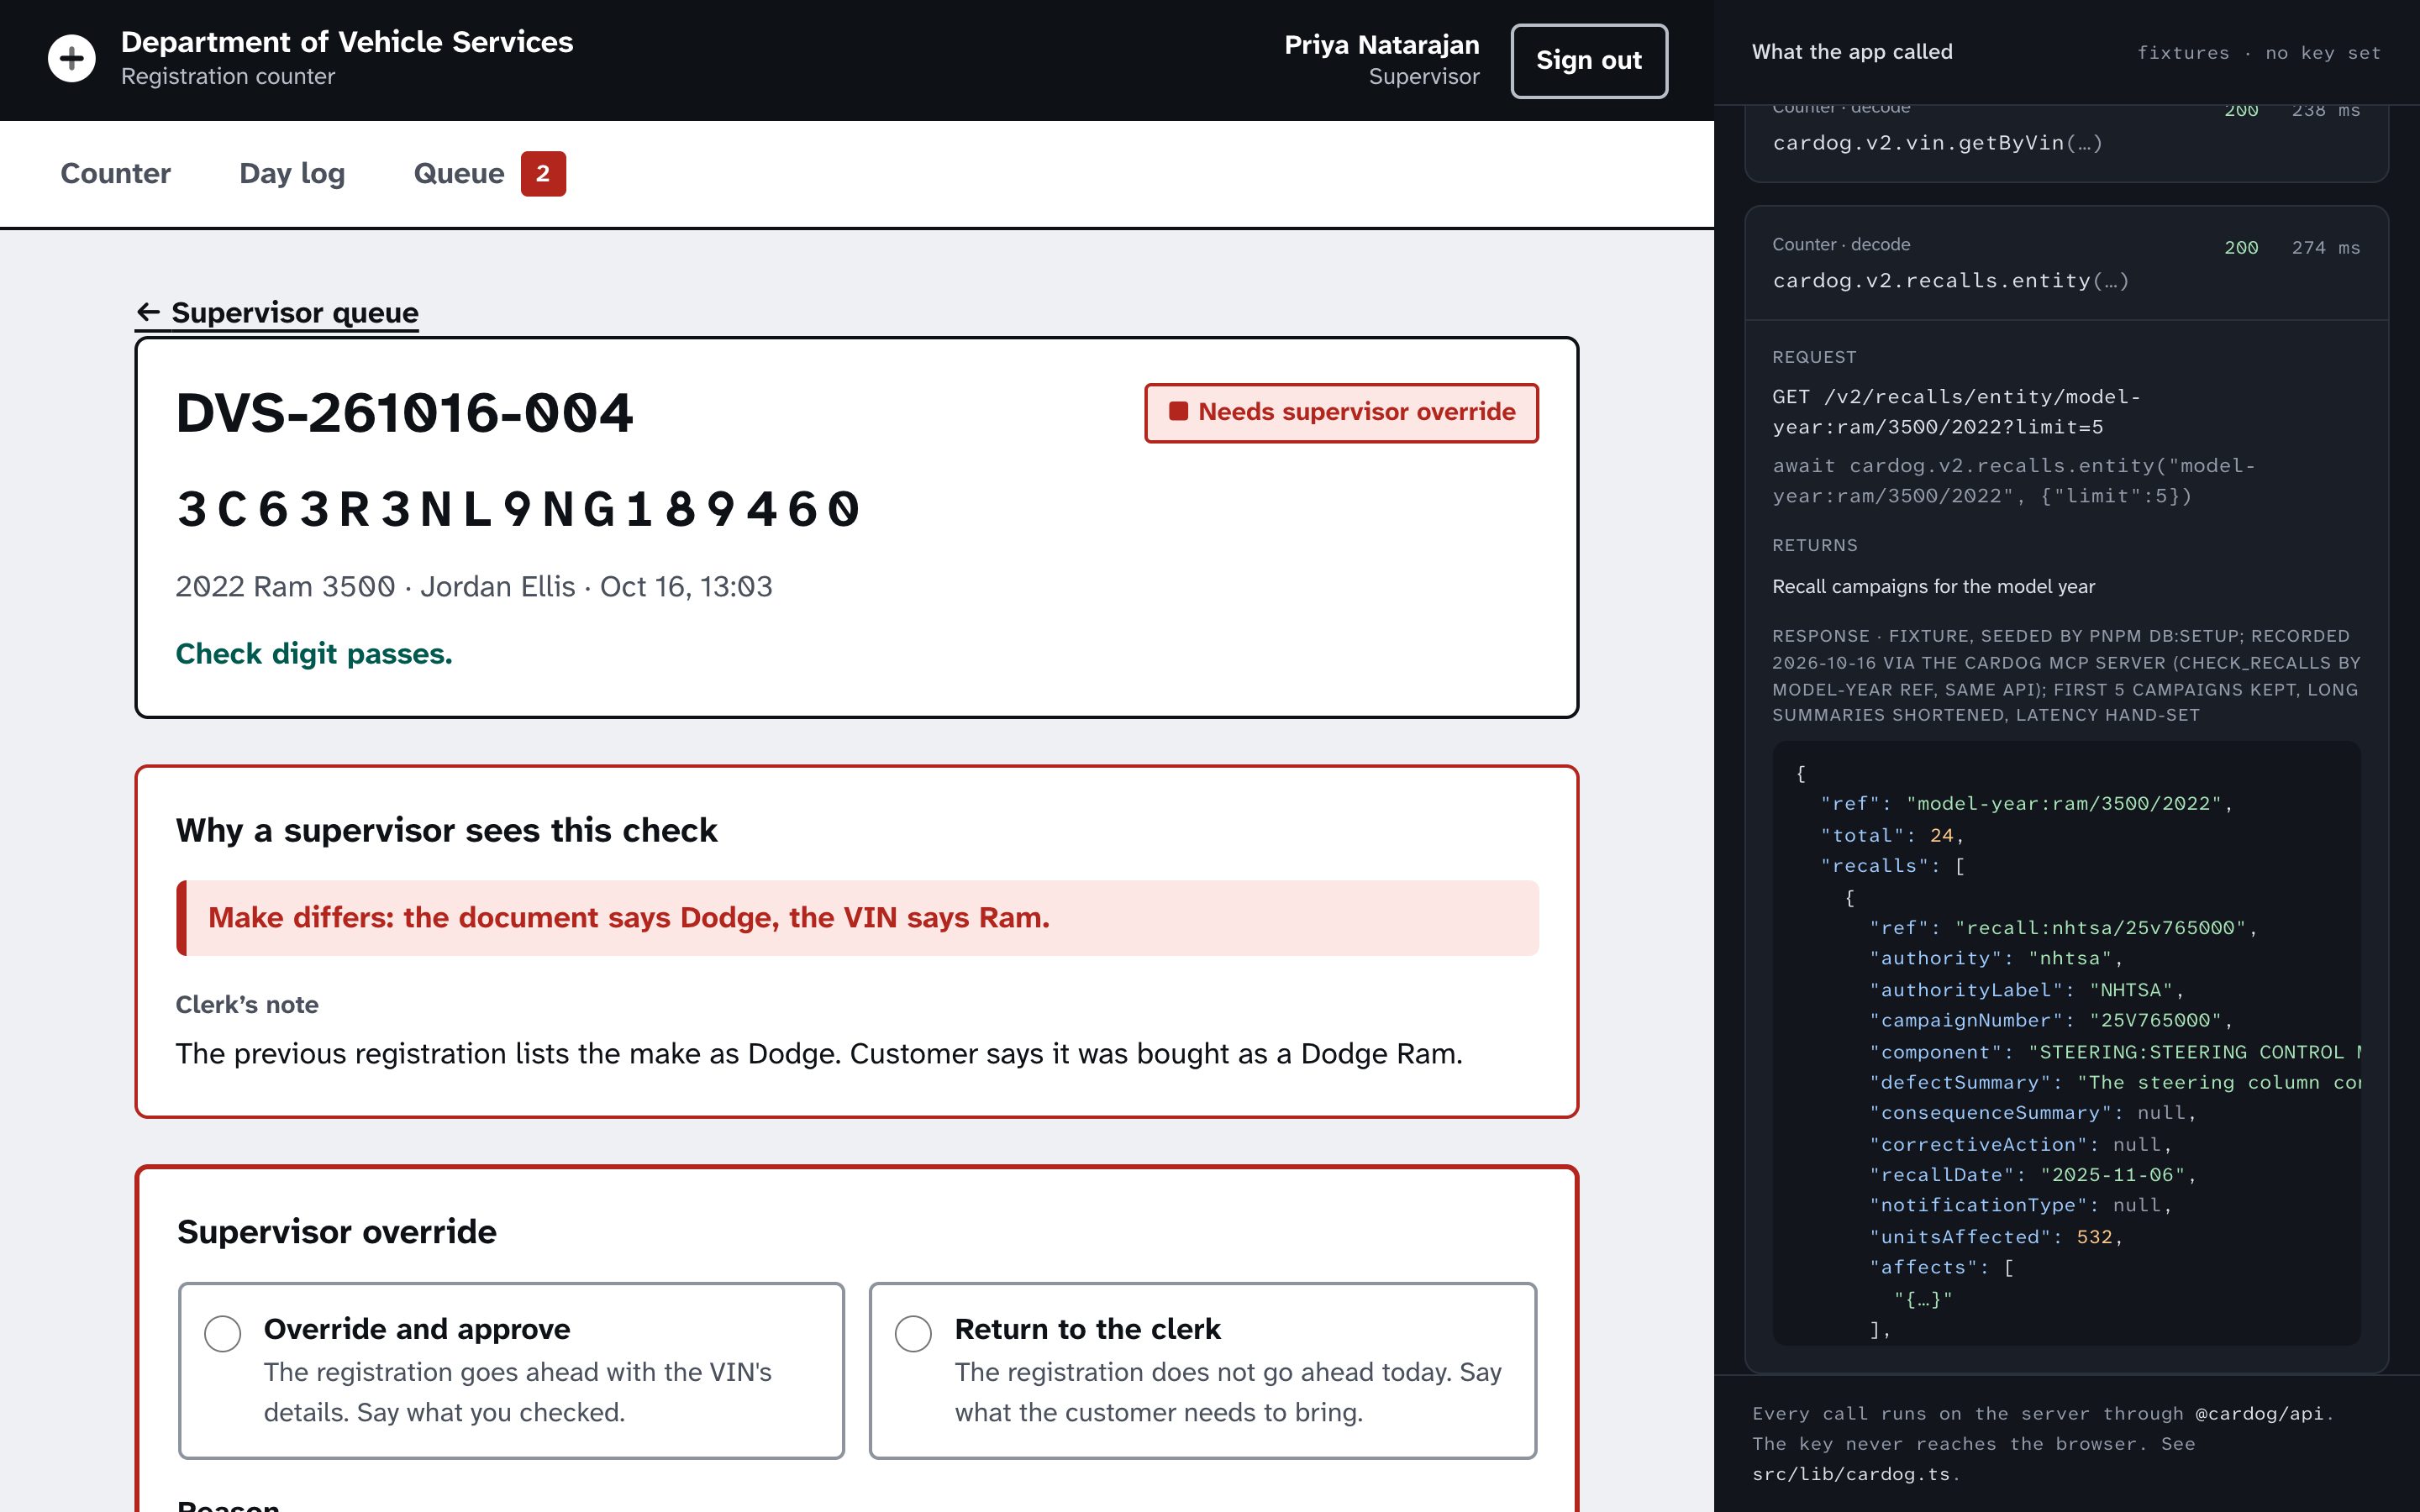Click the VIN 3C63R3NL9NG189460 text
Image resolution: width=2420 pixels, height=1512 pixels.
(518, 509)
